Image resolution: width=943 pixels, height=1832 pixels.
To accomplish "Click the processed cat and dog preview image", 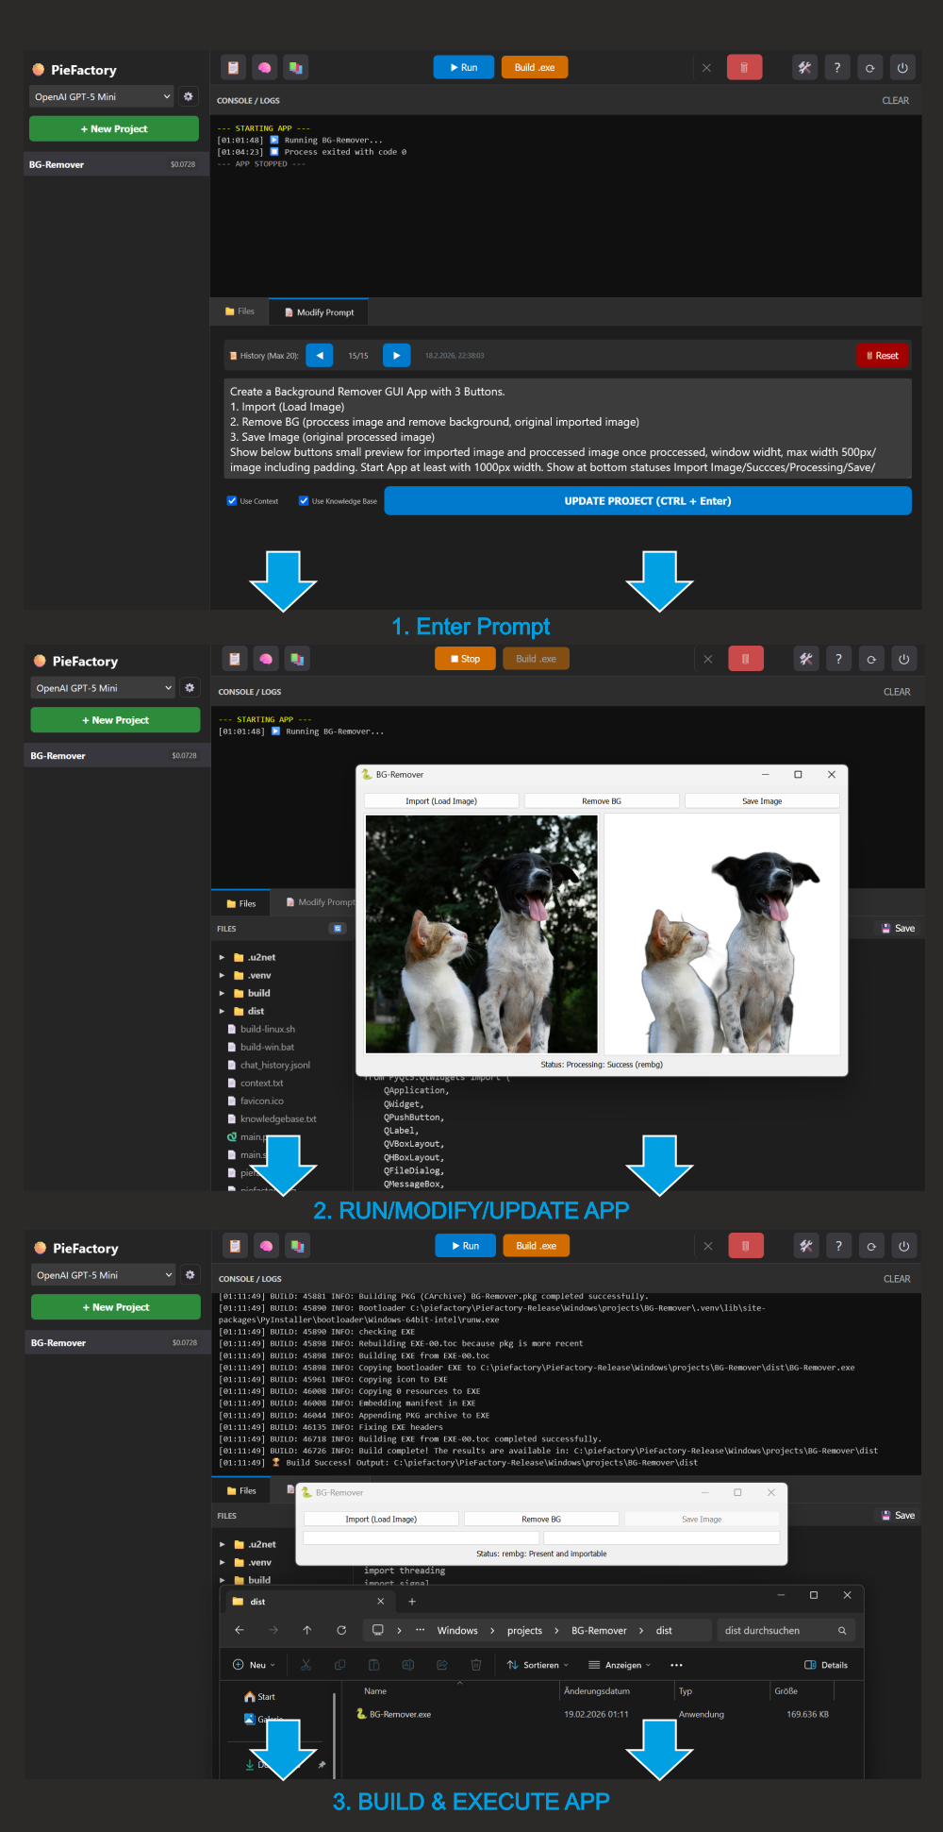I will (721, 933).
